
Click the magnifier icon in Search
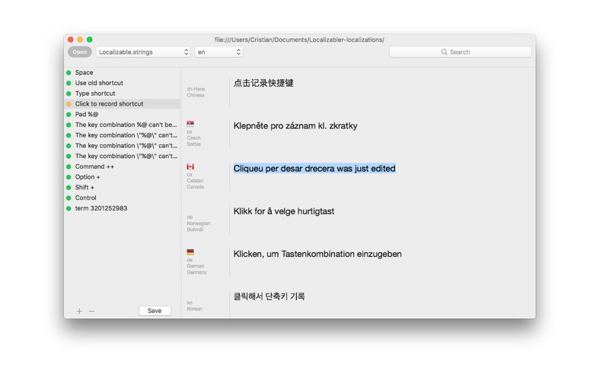444,52
